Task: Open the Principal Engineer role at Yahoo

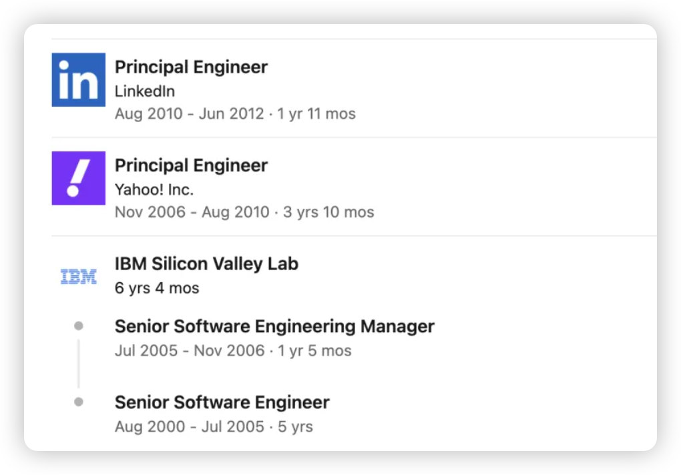Action: [191, 165]
